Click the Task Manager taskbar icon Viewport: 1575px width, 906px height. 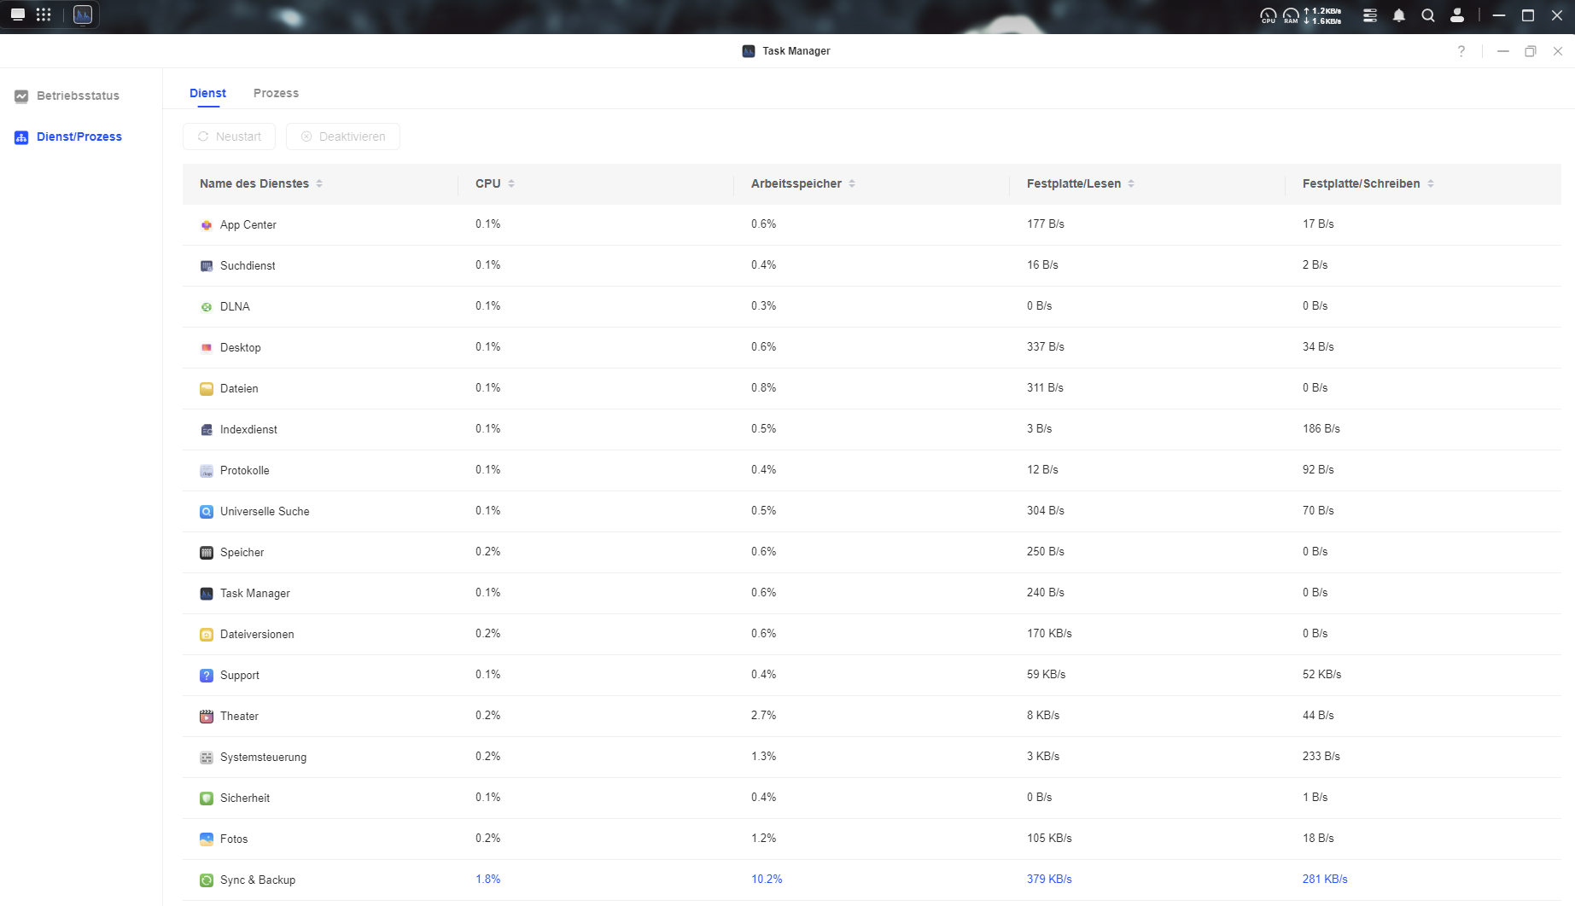(83, 15)
